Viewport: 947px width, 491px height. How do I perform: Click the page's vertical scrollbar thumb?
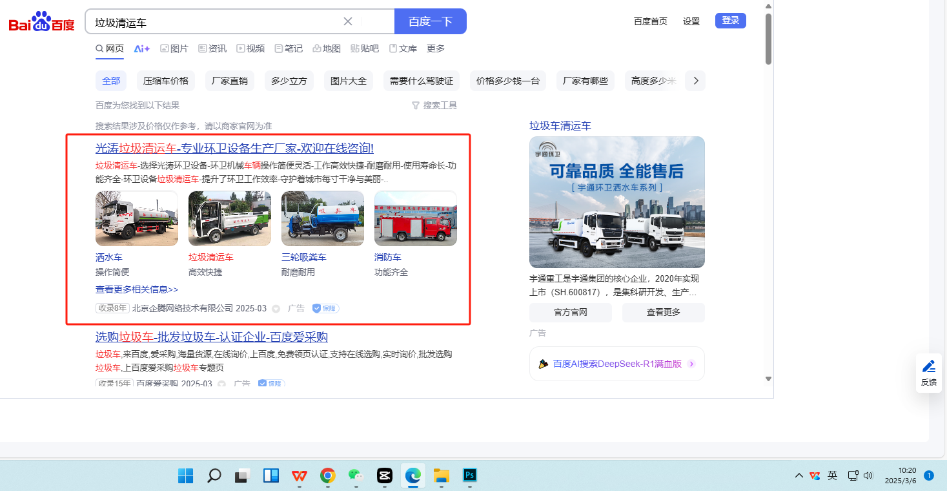click(x=768, y=39)
